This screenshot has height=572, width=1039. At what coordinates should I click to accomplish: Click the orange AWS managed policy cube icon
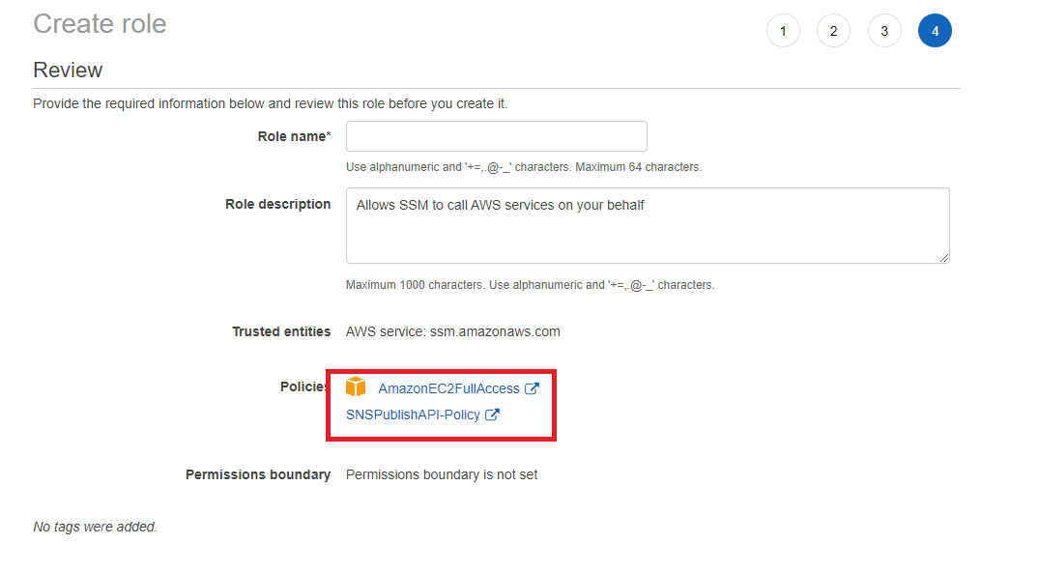click(x=356, y=386)
